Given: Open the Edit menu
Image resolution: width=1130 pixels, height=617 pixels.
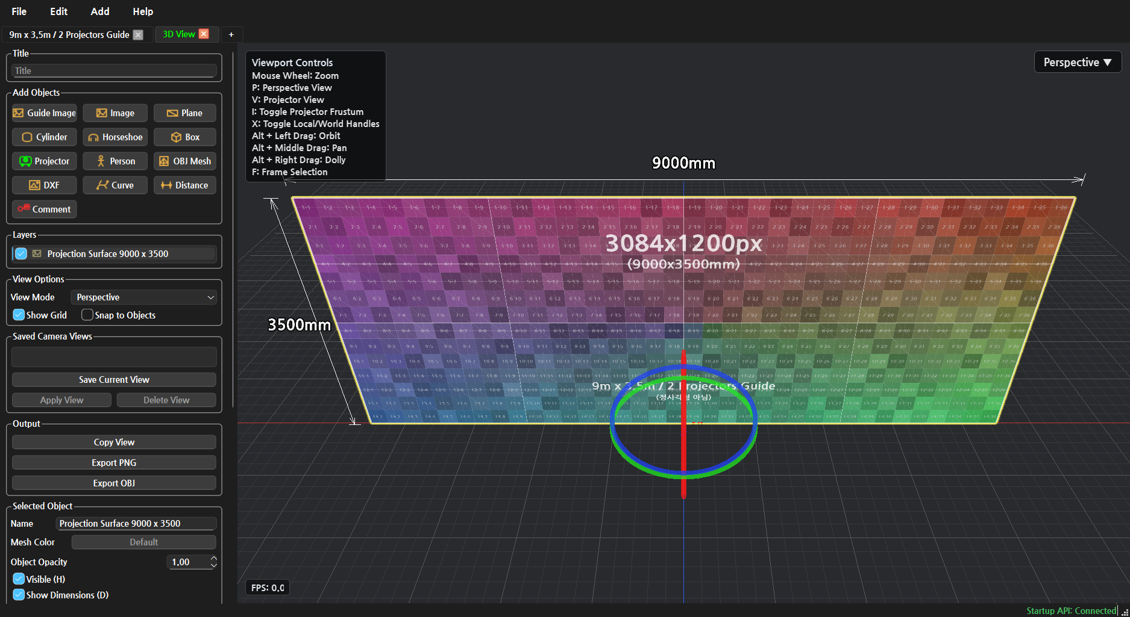Looking at the screenshot, I should [x=59, y=11].
